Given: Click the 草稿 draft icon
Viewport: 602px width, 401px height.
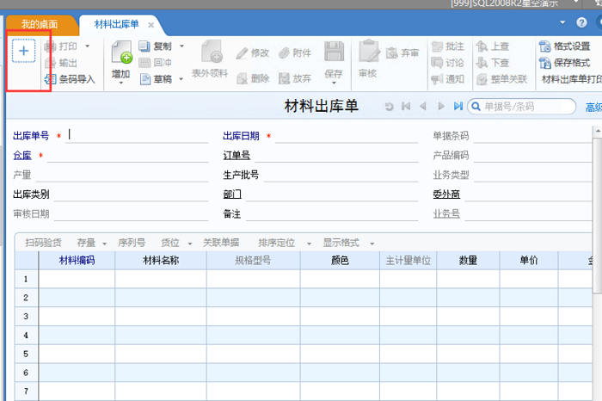Looking at the screenshot, I should point(144,79).
